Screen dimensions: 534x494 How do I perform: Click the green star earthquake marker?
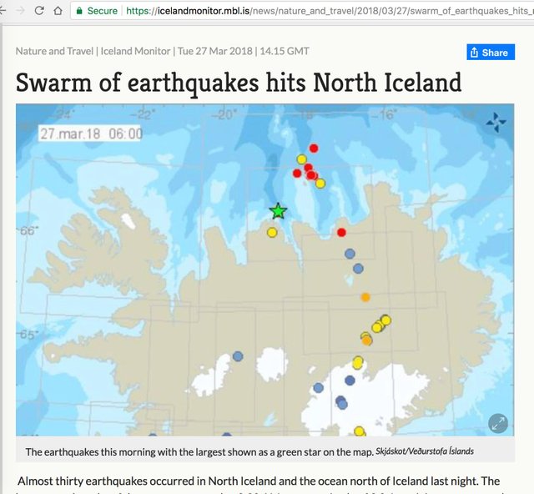click(278, 211)
